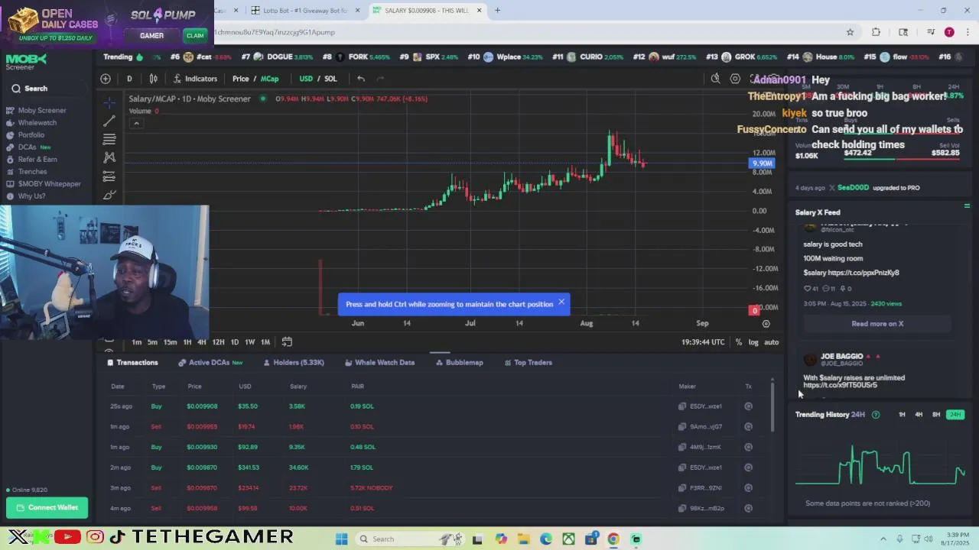
Task: Open Portfolio in the sidebar
Action: [31, 135]
